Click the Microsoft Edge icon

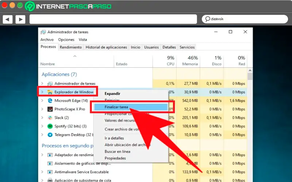click(50, 100)
